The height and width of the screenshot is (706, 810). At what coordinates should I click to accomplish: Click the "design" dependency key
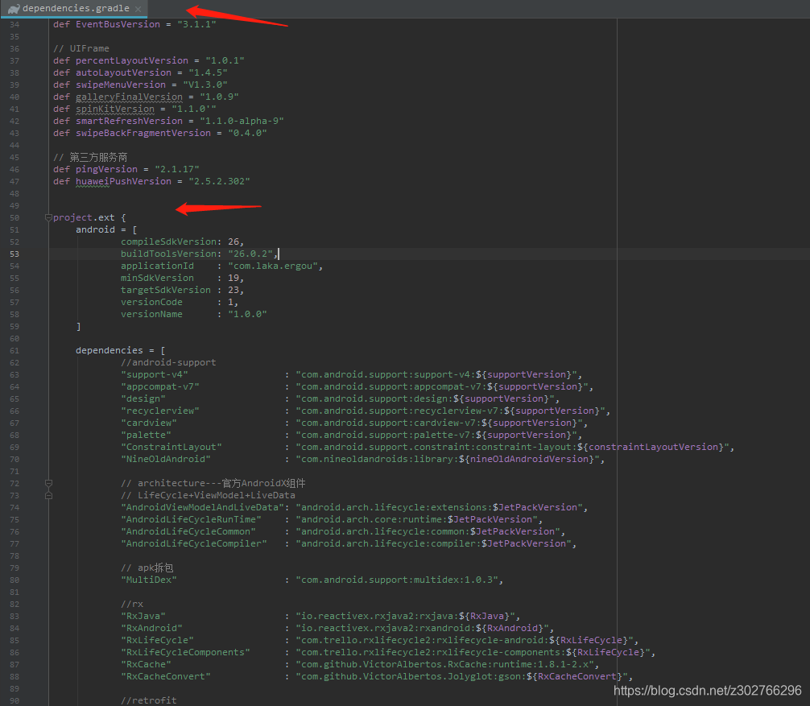pyautogui.click(x=143, y=398)
